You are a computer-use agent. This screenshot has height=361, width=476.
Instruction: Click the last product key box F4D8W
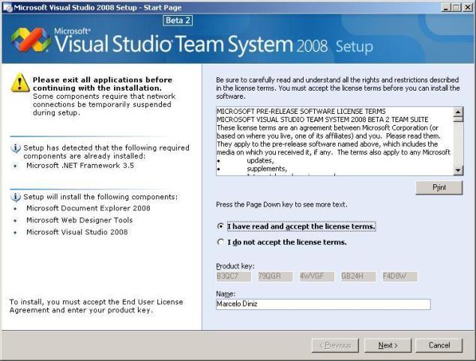400,276
